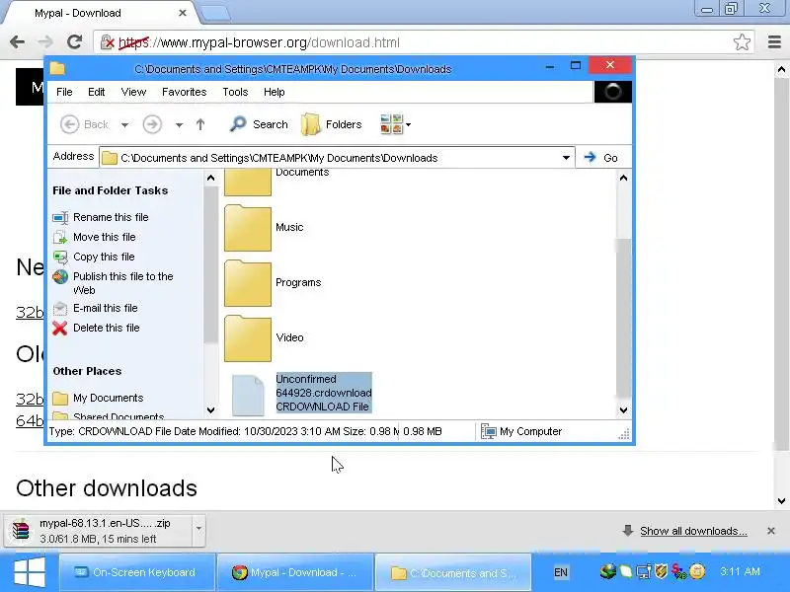This screenshot has width=790, height=592.
Task: Click the taskbar clock showing 3:11 AM
Action: pos(740,572)
